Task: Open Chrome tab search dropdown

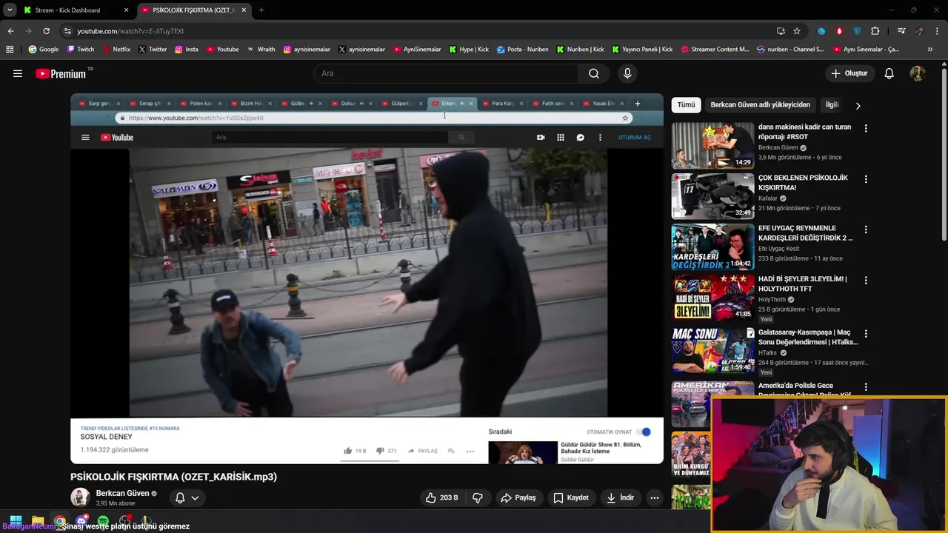Action: tap(9, 10)
